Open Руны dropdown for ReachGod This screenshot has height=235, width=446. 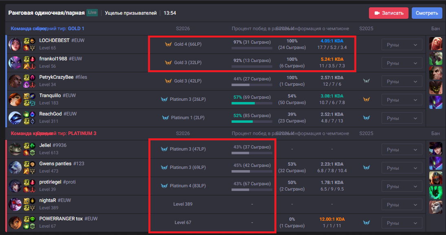click(402, 118)
